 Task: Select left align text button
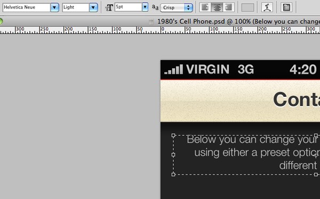click(205, 7)
